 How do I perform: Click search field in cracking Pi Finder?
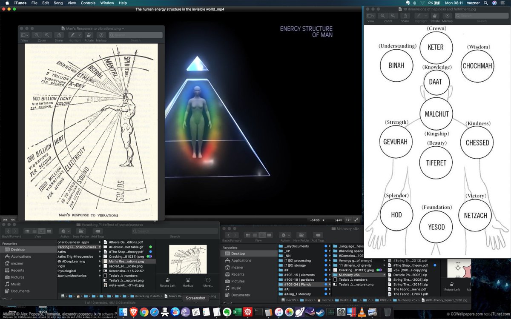(x=175, y=231)
